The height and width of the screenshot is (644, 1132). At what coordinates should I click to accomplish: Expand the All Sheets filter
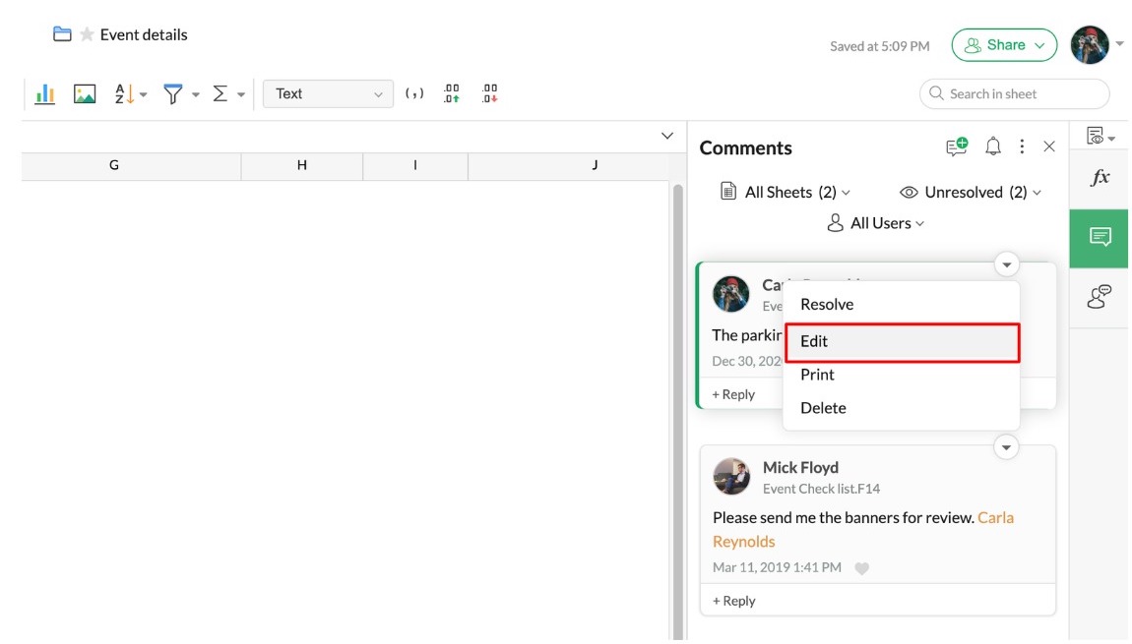(x=786, y=193)
